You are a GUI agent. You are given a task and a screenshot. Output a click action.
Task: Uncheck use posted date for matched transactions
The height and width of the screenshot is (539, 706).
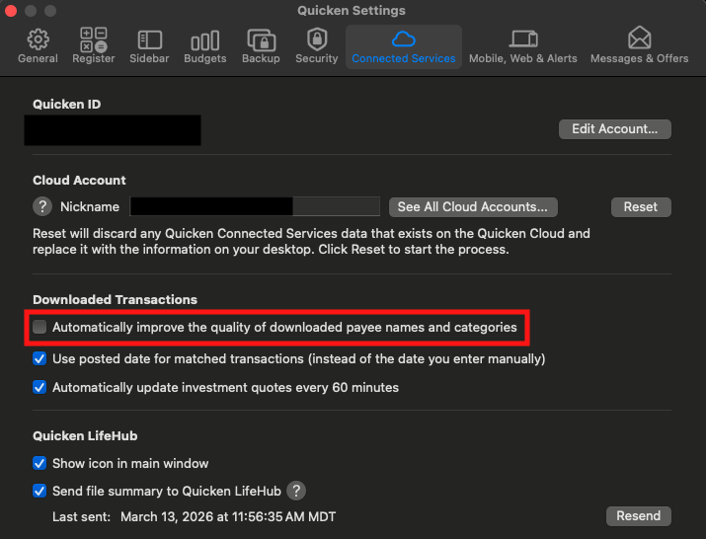[39, 359]
